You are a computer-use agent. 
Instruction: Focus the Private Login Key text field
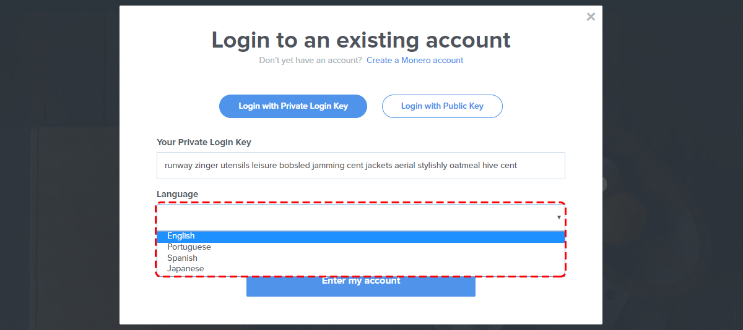pos(361,166)
